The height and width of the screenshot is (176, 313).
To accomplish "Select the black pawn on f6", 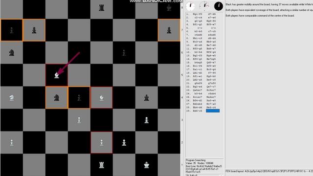I will click(x=124, y=53).
